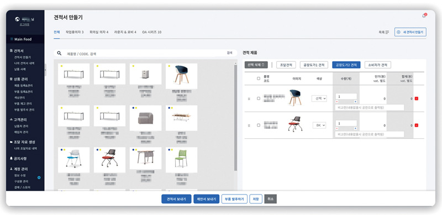Click the 계정 관리 person icon
The width and height of the screenshot is (442, 215).
[11, 169]
